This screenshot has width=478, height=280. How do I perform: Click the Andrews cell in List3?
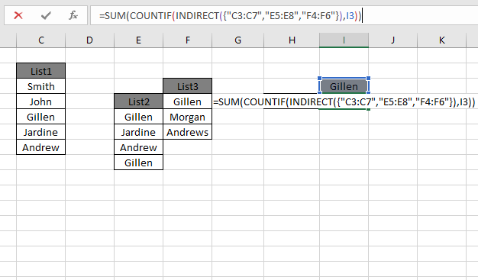pos(188,132)
